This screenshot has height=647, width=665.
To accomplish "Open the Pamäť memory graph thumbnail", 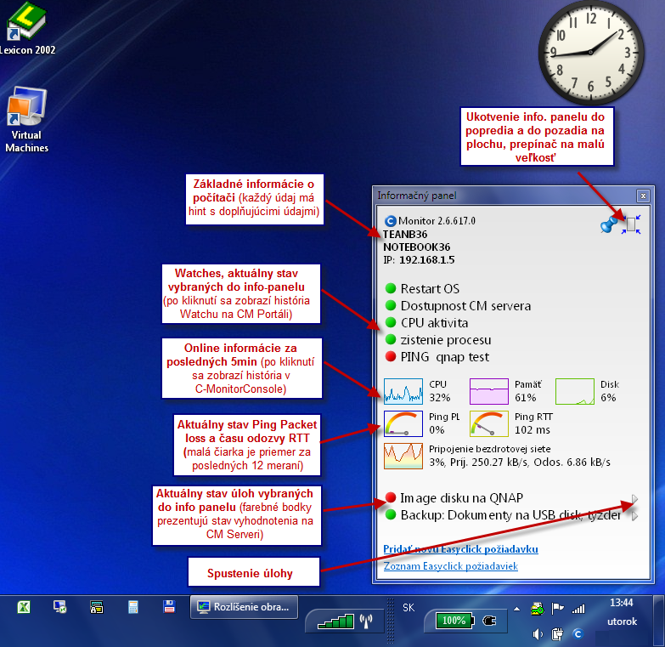I will coord(488,391).
